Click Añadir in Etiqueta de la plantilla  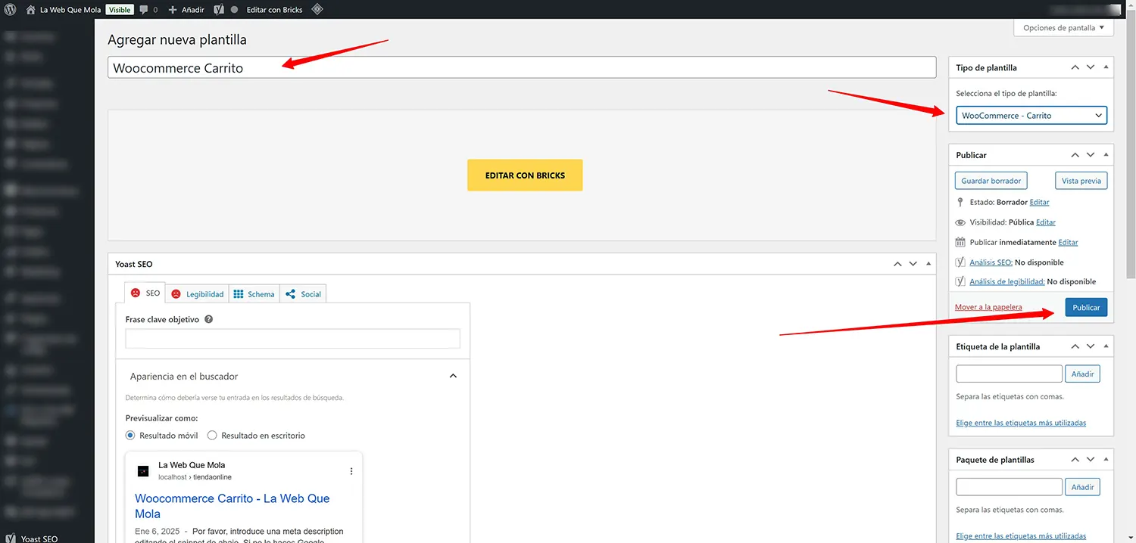[x=1082, y=374]
